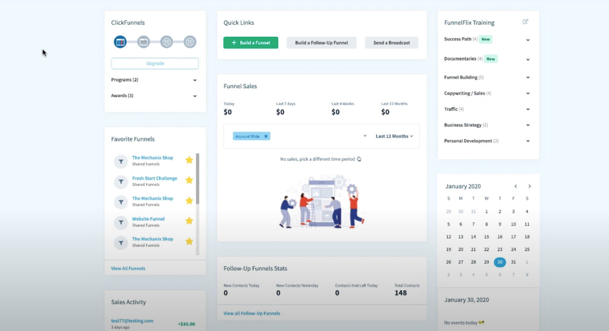Click 'No events today' text
The width and height of the screenshot is (609, 331).
[x=461, y=323]
